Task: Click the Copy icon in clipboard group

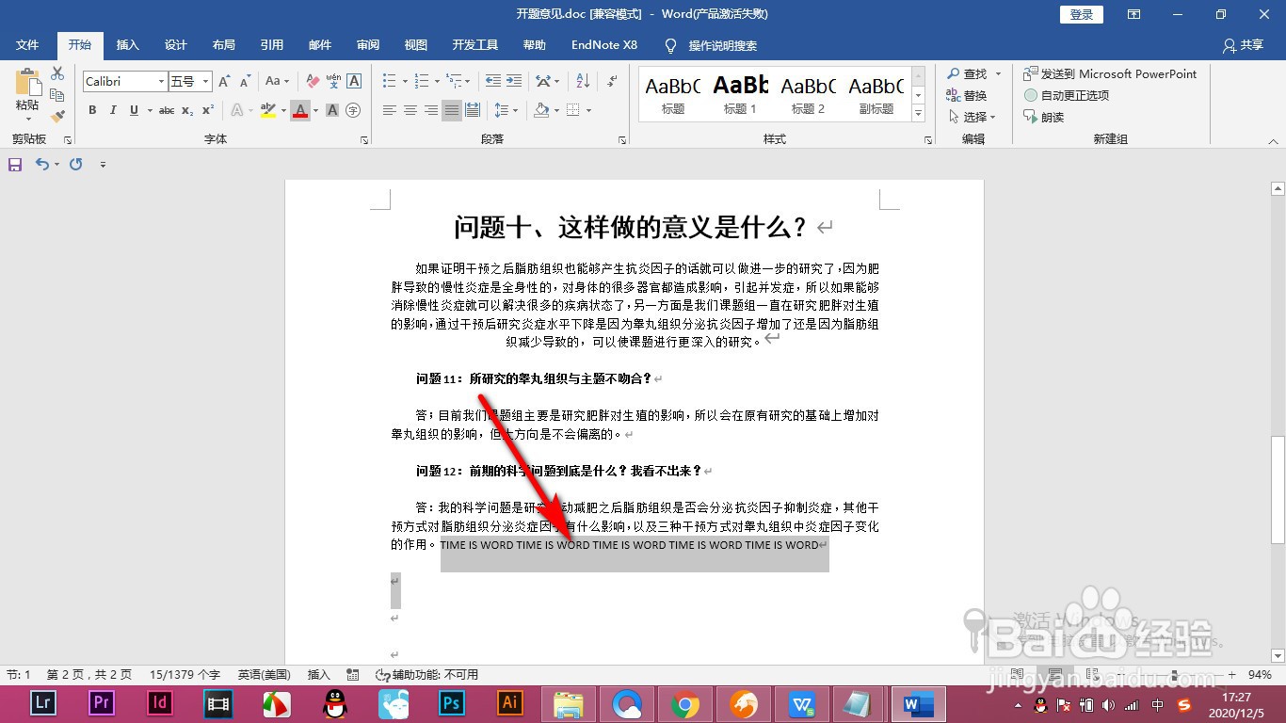Action: (57, 95)
